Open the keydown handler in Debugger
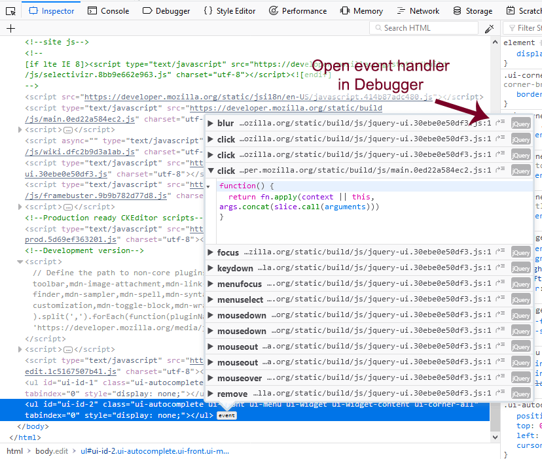The width and height of the screenshot is (542, 459). point(501,268)
